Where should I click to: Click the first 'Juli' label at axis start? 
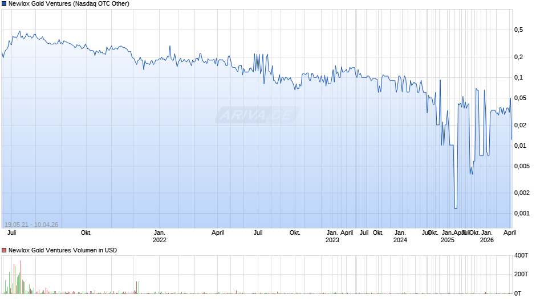point(11,233)
